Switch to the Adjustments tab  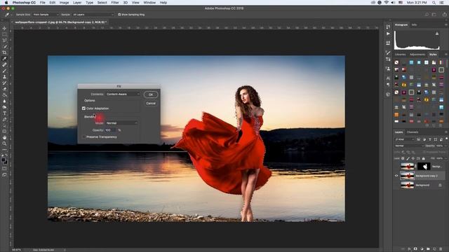(x=417, y=55)
